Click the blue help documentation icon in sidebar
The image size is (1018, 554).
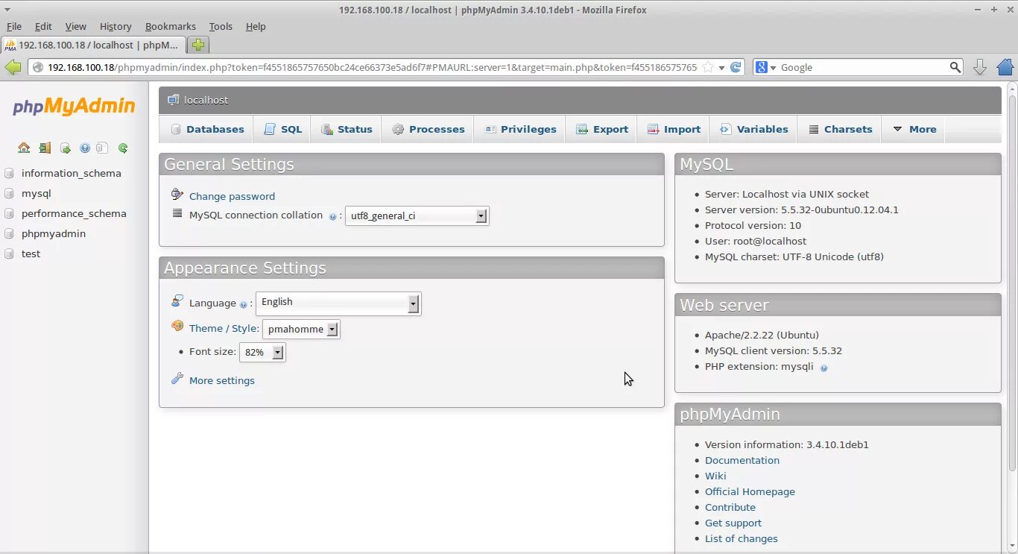(x=84, y=148)
